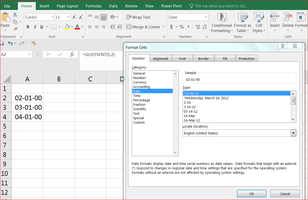Click the Copy icon in Clipboard group
The width and height of the screenshot is (308, 200).
tap(15, 22)
